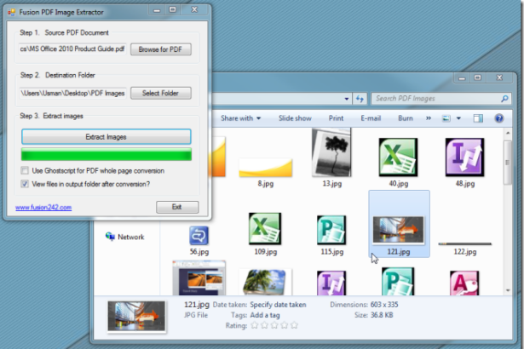
Task: Open the 40.jpg Excel icon file
Action: (394, 159)
